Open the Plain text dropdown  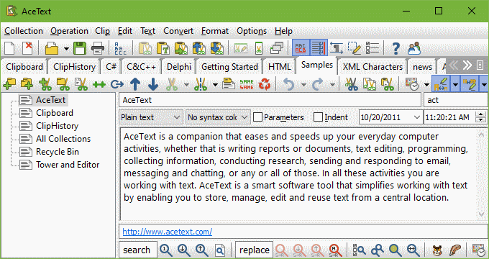[x=151, y=117]
